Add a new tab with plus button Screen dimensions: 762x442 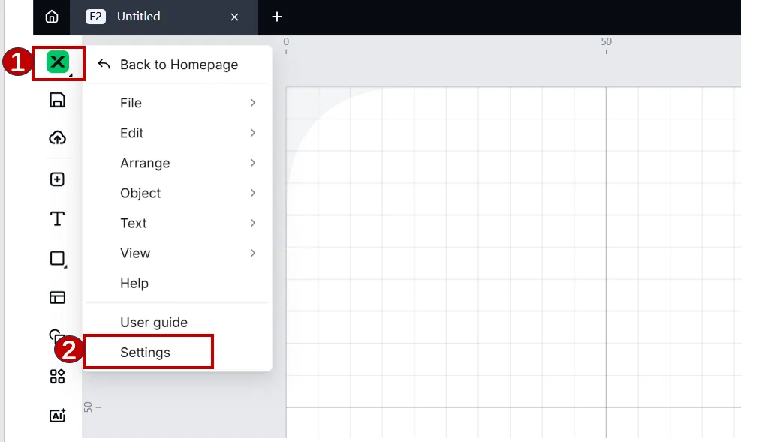tap(277, 17)
